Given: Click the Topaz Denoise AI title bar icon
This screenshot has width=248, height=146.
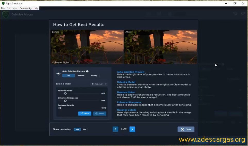Looking at the screenshot, I should coord(3,3).
